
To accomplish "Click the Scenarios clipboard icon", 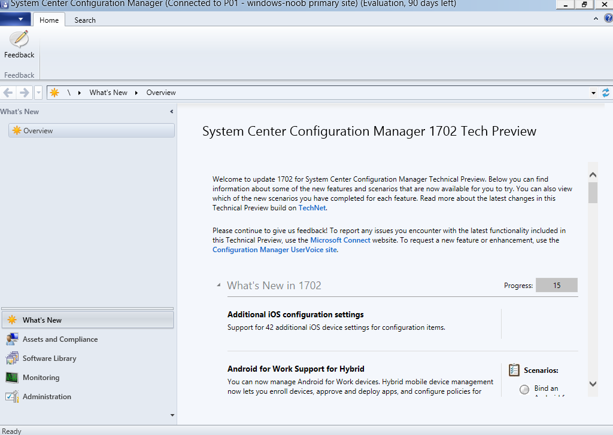I will (x=514, y=370).
